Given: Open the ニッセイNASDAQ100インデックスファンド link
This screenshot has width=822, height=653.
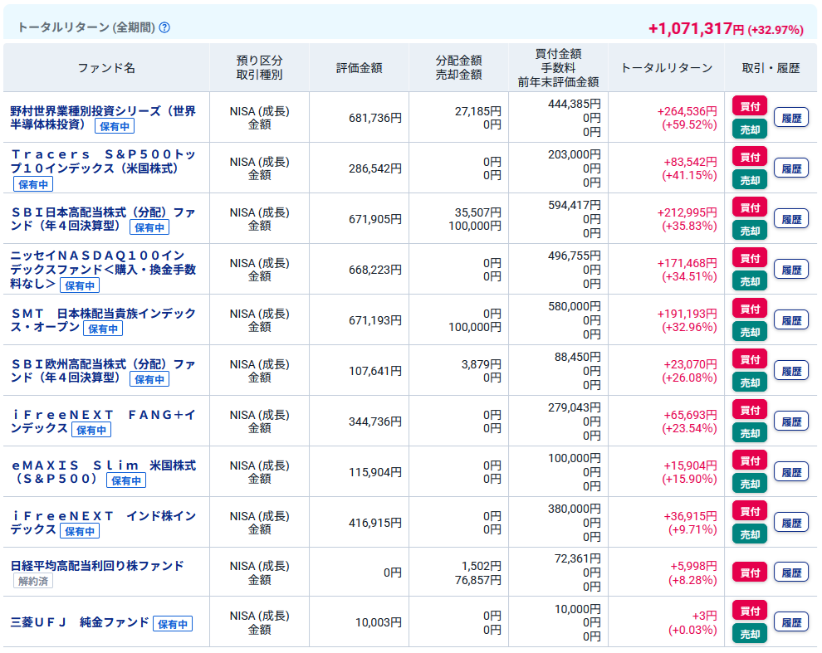Looking at the screenshot, I should 103,270.
